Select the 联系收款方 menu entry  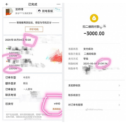coord(94,95)
